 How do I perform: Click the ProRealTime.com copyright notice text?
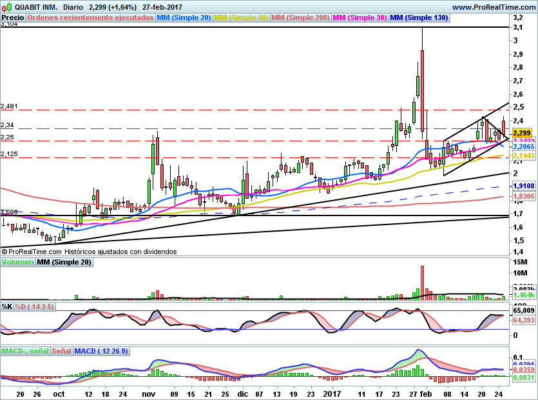pyautogui.click(x=89, y=252)
